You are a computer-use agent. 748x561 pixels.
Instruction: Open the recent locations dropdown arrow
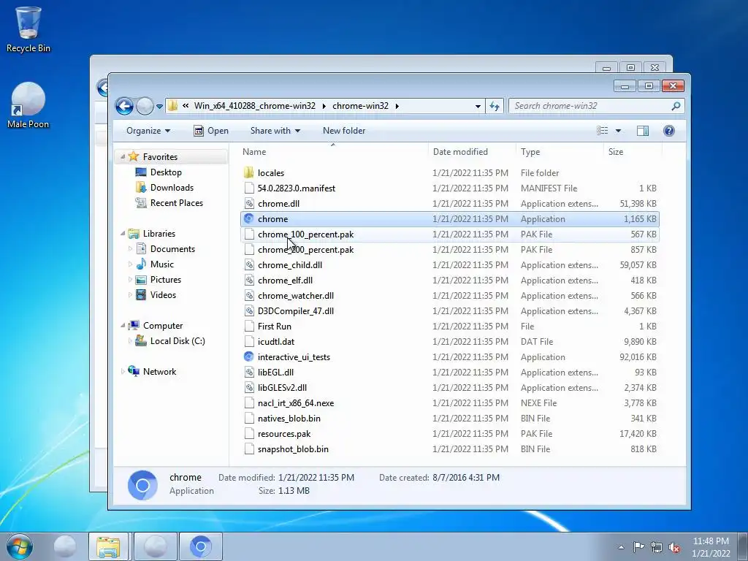coord(160,107)
